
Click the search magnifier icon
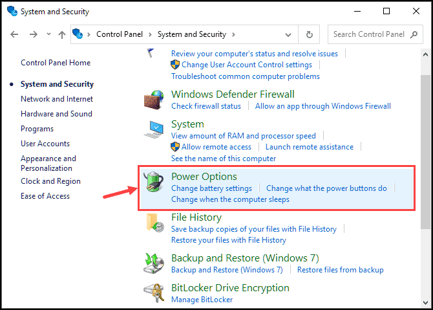coord(414,34)
